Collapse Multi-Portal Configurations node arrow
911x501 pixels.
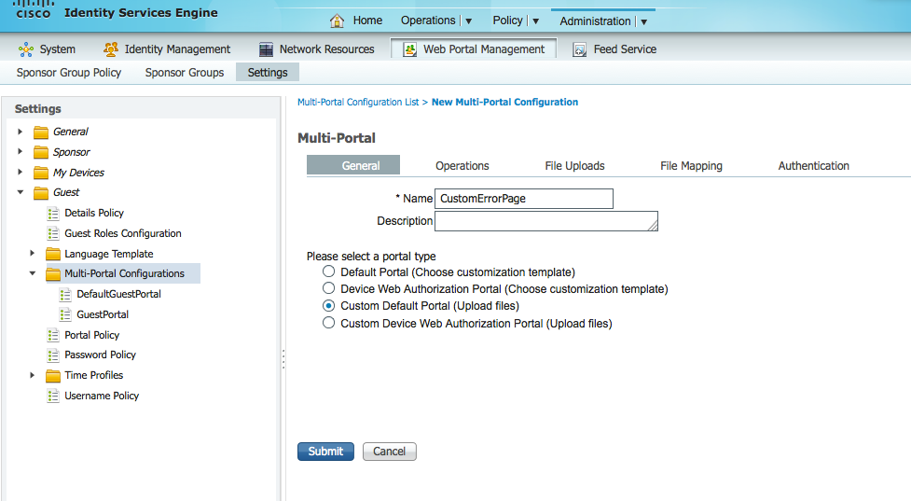(33, 273)
